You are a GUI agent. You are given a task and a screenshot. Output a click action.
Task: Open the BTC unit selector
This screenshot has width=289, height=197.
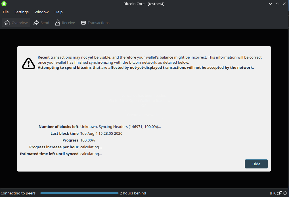[x=273, y=193]
